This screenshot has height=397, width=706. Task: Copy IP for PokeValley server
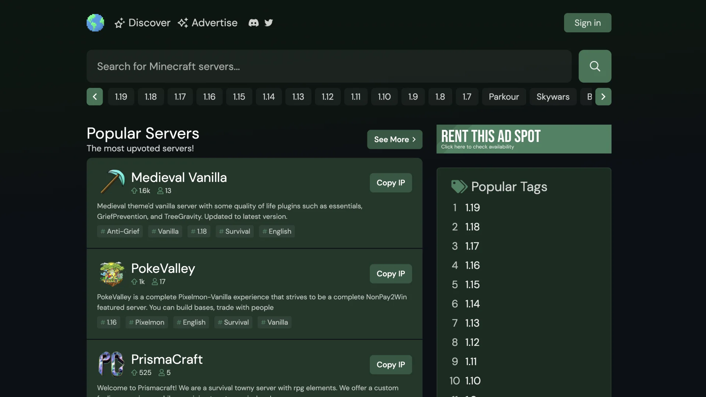click(391, 273)
